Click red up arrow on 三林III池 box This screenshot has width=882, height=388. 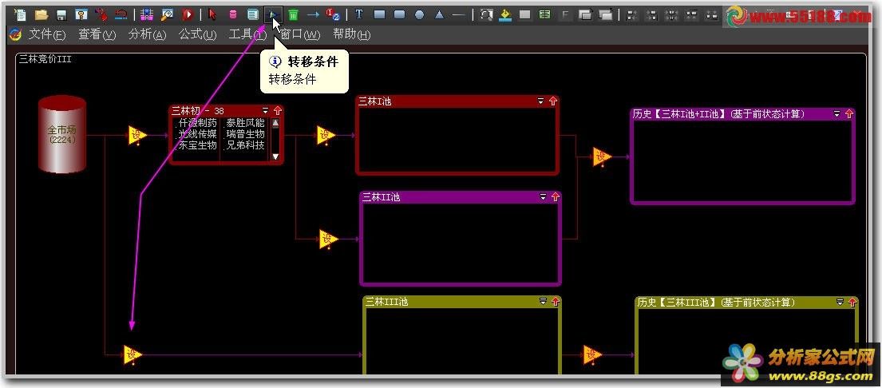[x=556, y=302]
